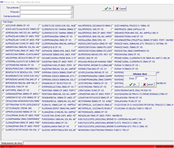
Task: Open the Tipo protocolo dropdown
Action: (72, 8)
